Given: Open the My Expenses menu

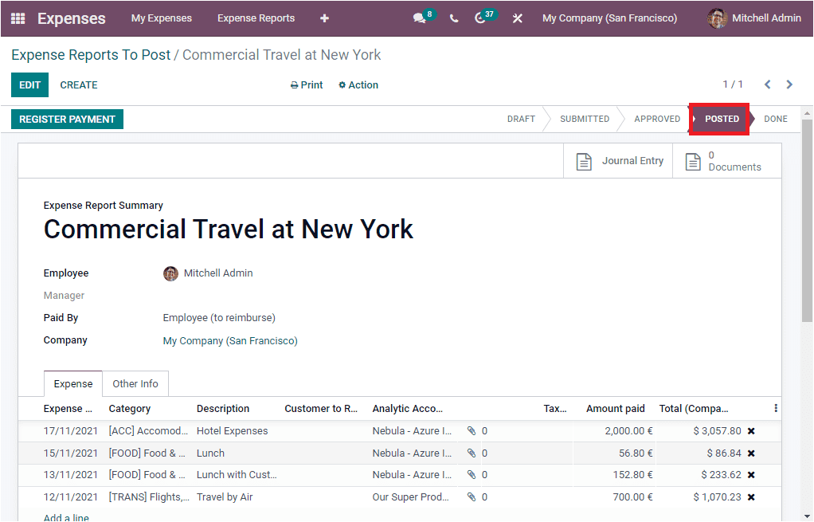Looking at the screenshot, I should tap(161, 18).
